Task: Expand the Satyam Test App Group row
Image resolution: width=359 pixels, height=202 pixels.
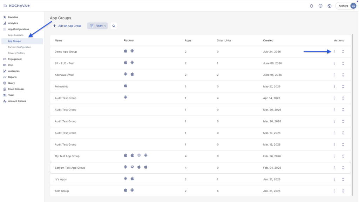Action: click(x=343, y=168)
